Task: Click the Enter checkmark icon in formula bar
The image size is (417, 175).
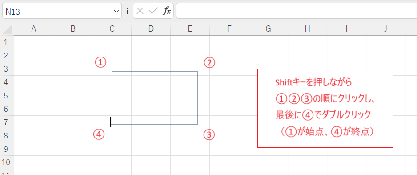Action: tap(153, 11)
